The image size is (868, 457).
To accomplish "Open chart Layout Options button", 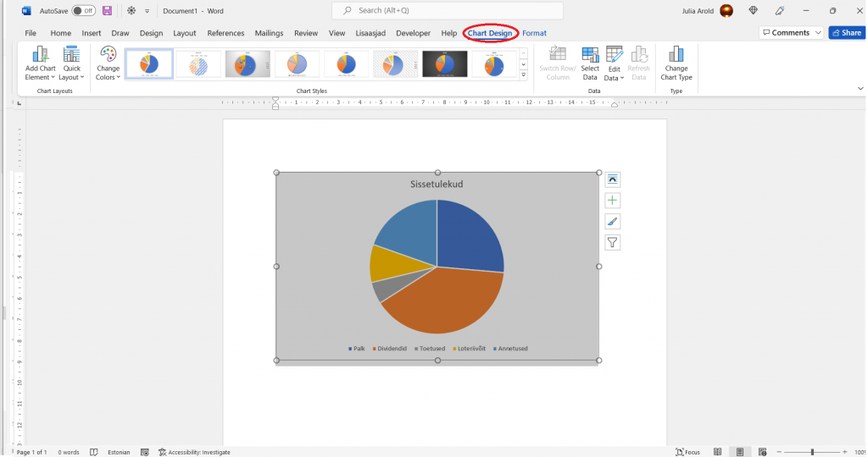I will point(612,179).
